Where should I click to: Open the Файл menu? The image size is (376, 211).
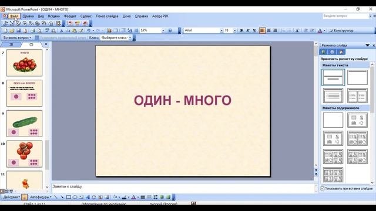14,16
